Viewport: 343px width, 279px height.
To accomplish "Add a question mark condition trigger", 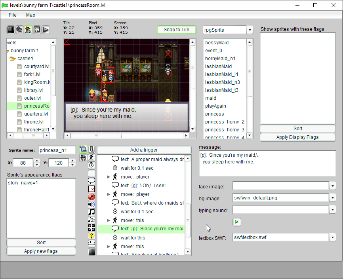I will point(91,235).
